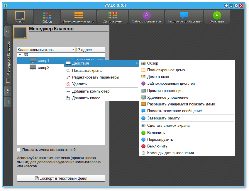249x191 pixels.
Task: Select the vertical Менеджер Классов sidebar tab
Action: 8,61
